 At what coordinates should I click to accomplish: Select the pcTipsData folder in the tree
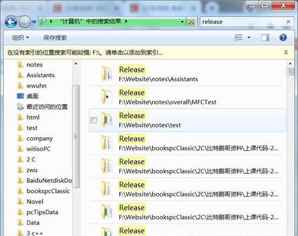pos(42,212)
